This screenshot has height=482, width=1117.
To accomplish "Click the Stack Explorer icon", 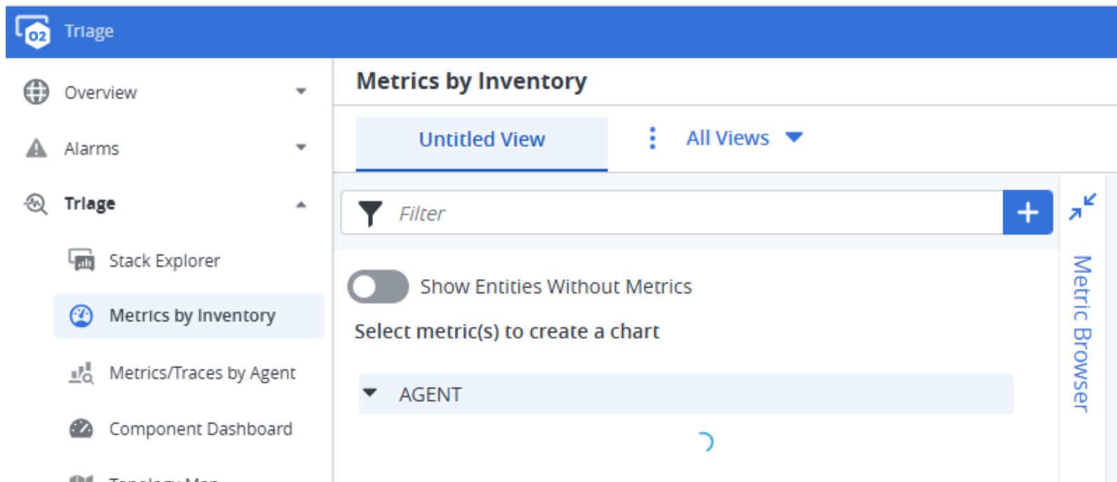I will (x=81, y=260).
